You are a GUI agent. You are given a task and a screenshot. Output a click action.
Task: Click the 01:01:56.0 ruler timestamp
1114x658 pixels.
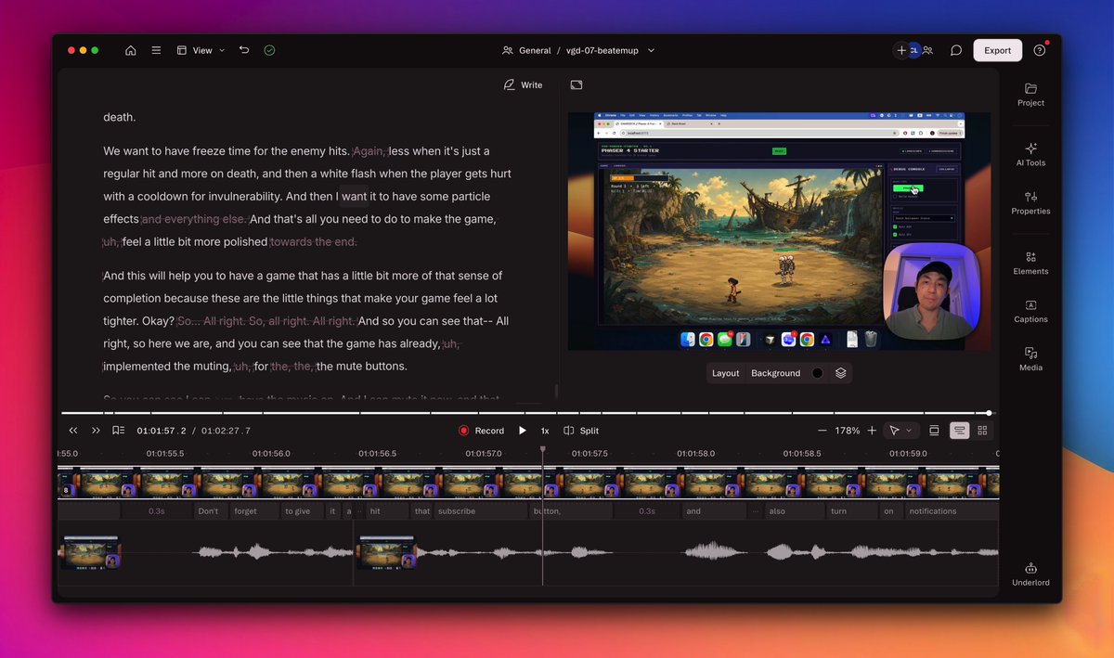(x=271, y=454)
